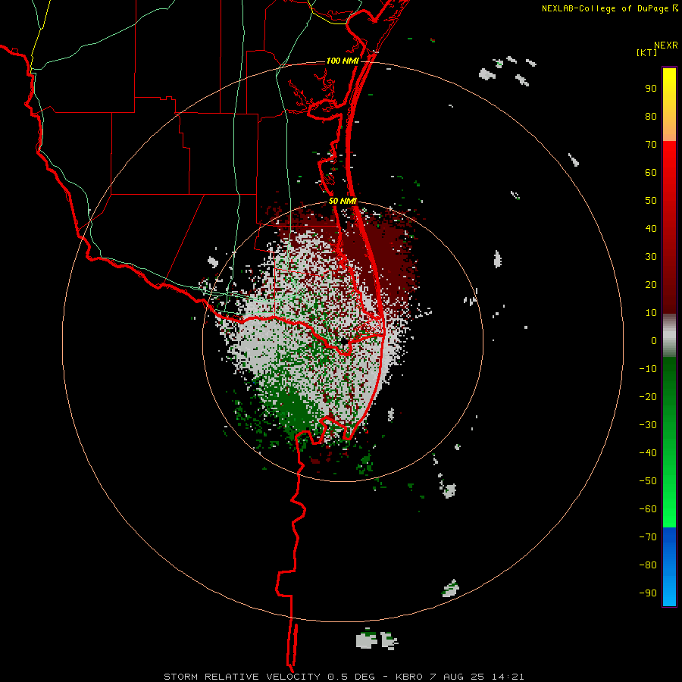Click the -40 value on color scale
The image size is (682, 682).
pos(648,453)
